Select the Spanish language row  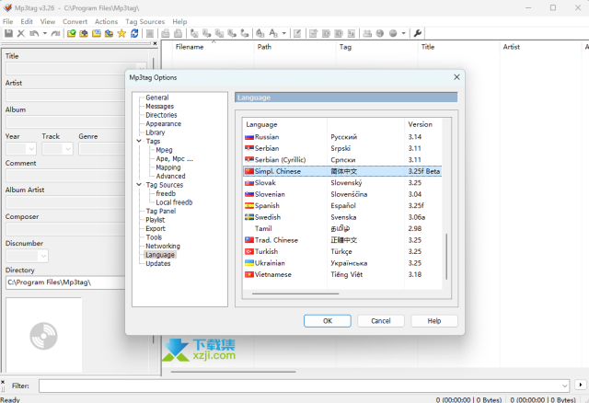click(x=342, y=206)
